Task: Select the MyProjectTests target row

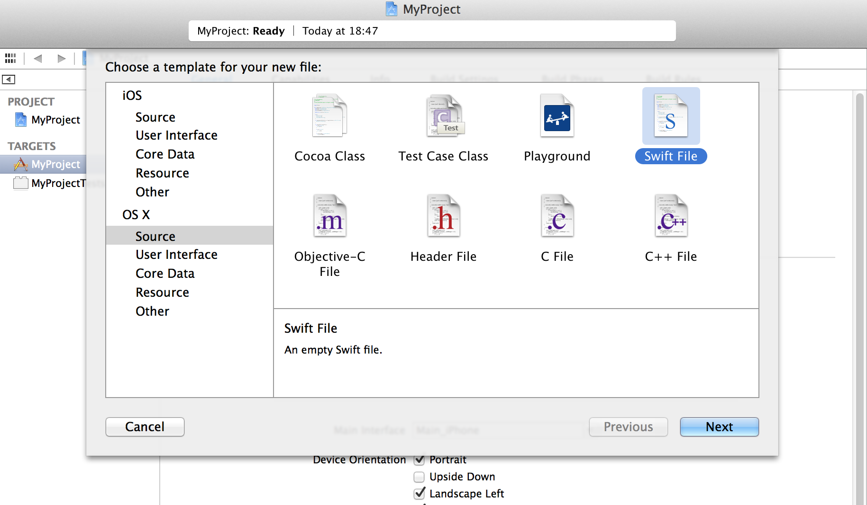Action: [43, 183]
